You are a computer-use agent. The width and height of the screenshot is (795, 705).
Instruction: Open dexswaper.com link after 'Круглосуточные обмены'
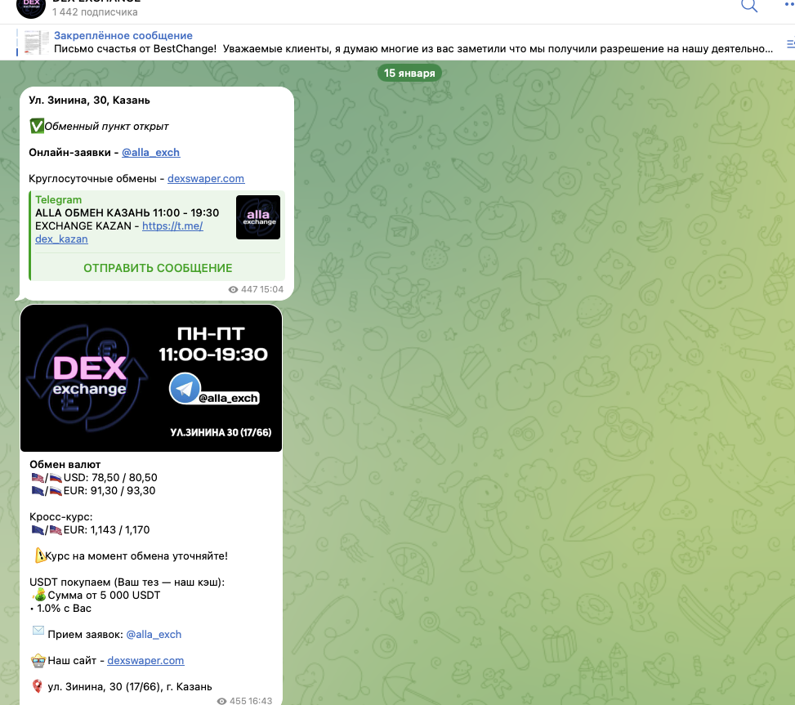[206, 178]
